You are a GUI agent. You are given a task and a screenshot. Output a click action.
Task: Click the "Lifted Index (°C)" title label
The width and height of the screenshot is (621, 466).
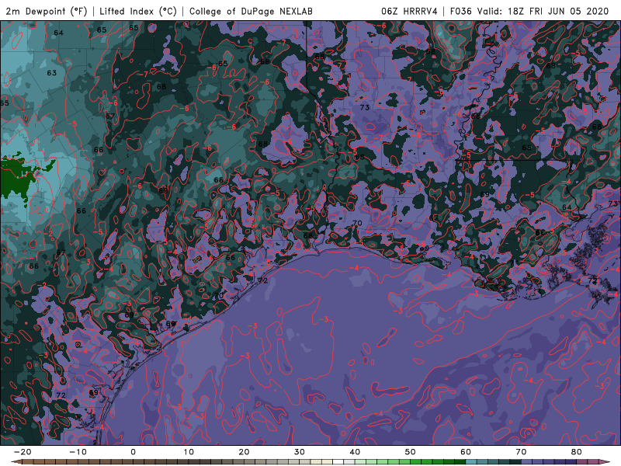pyautogui.click(x=138, y=11)
